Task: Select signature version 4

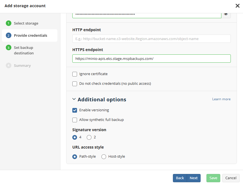Action: tap(75, 137)
